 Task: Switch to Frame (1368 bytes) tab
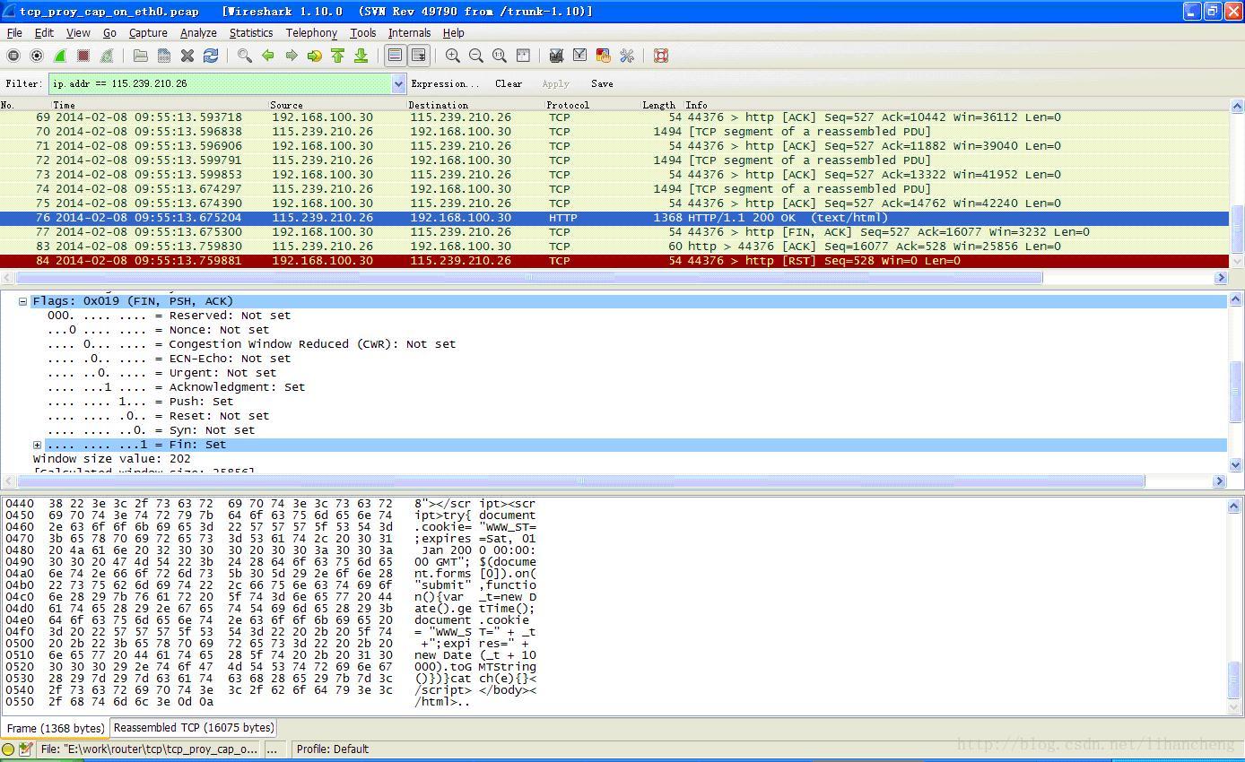click(x=56, y=728)
